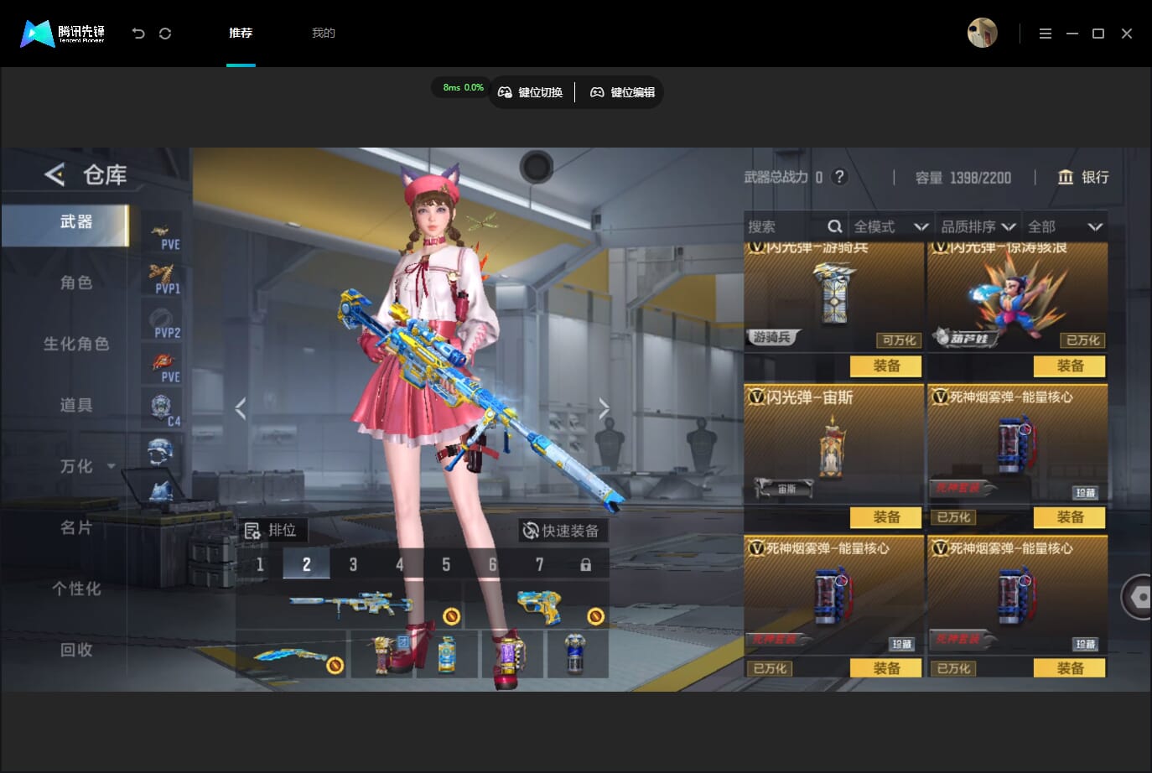Open the 银行 bank
The image size is (1152, 773).
coord(1083,177)
